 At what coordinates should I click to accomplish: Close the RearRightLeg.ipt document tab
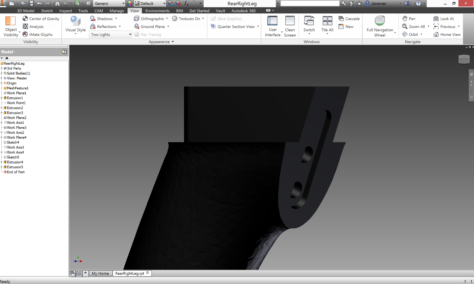point(148,273)
